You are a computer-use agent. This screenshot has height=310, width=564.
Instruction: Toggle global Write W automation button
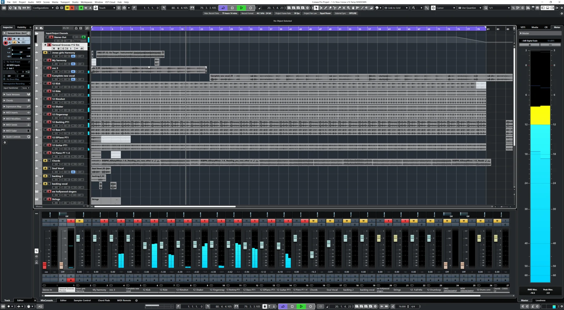tap(86, 8)
